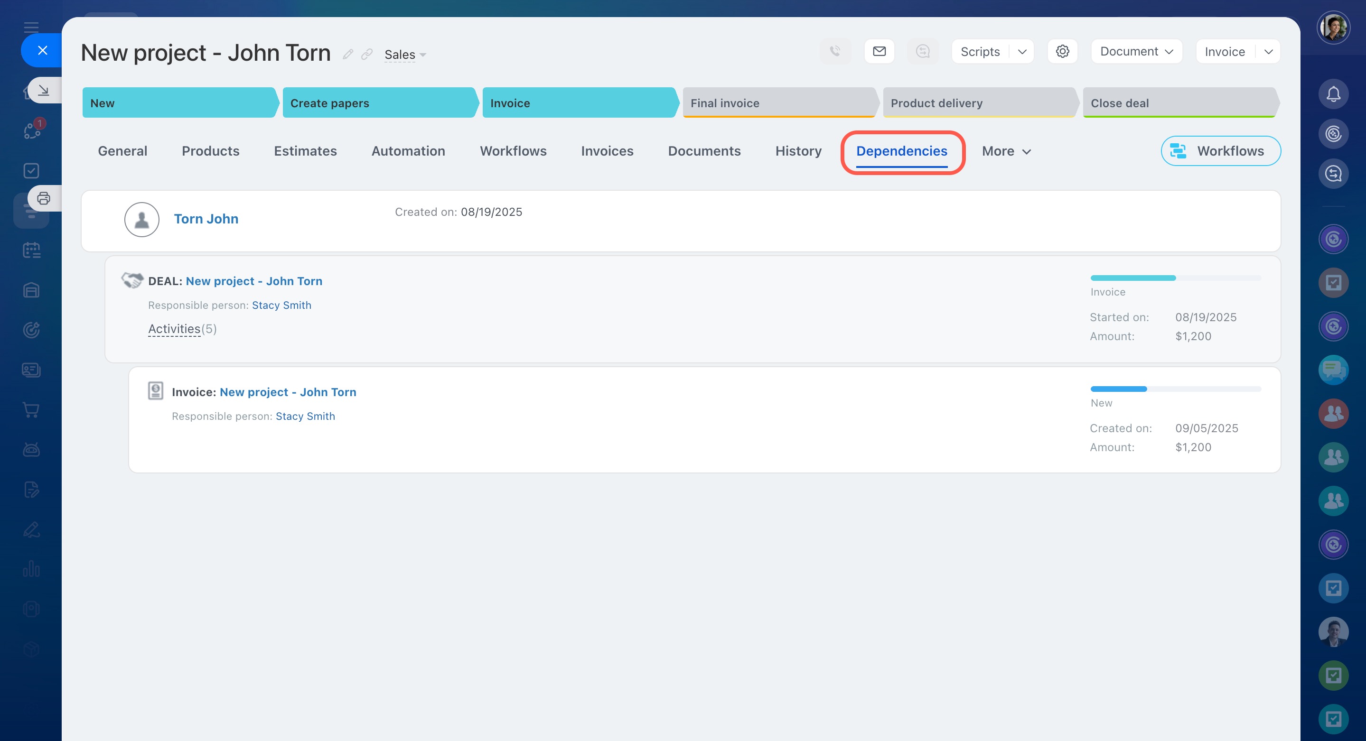Open notifications bell icon
This screenshot has width=1366, height=741.
coord(1333,94)
